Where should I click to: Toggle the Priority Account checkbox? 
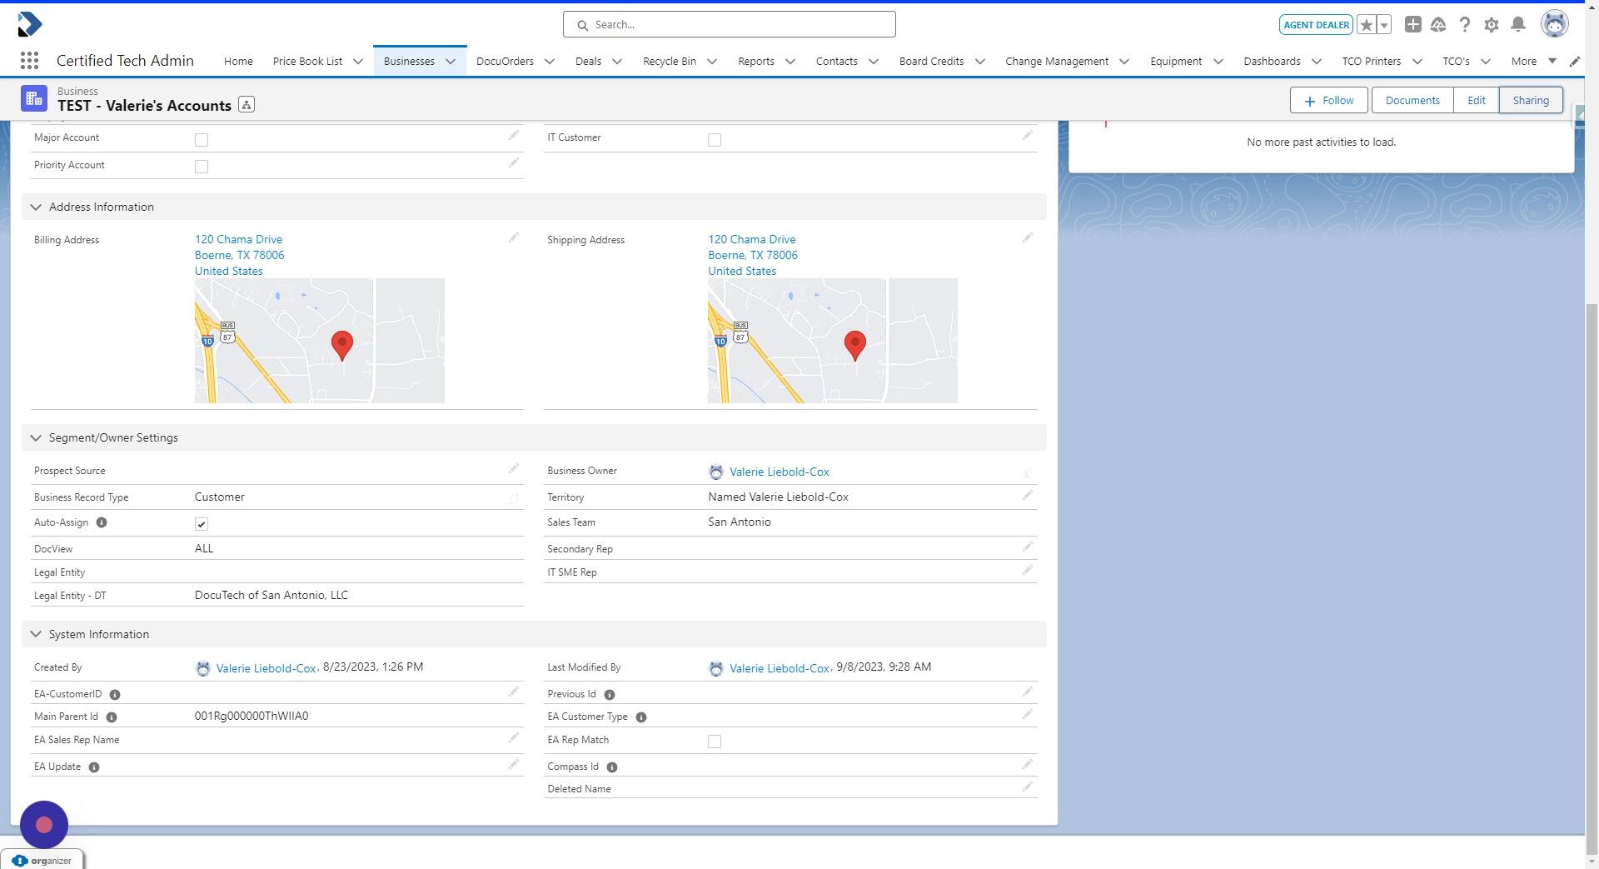[202, 167]
